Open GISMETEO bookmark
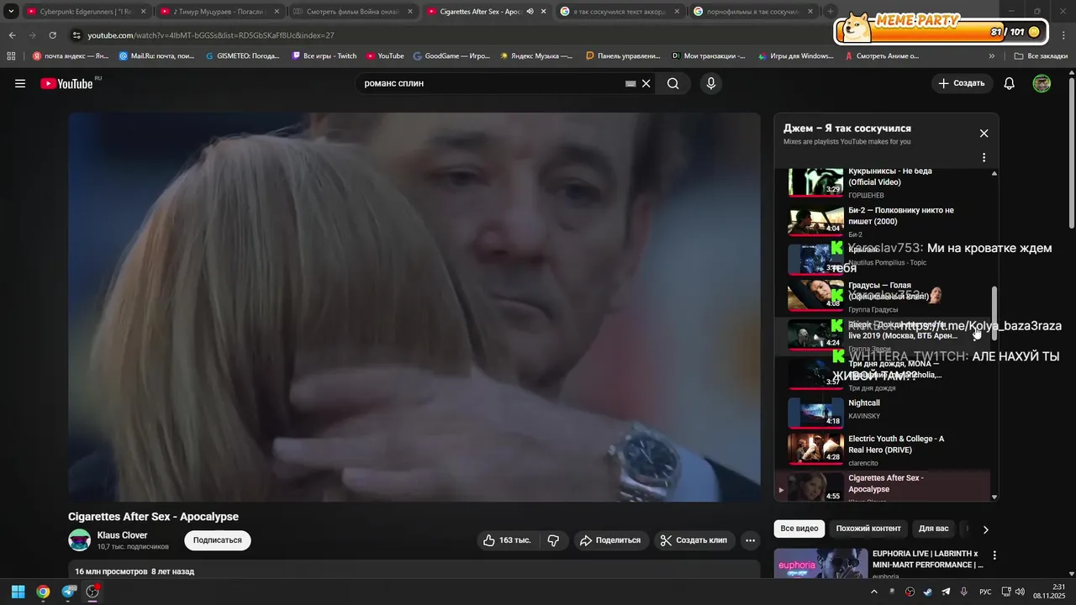 coord(241,56)
